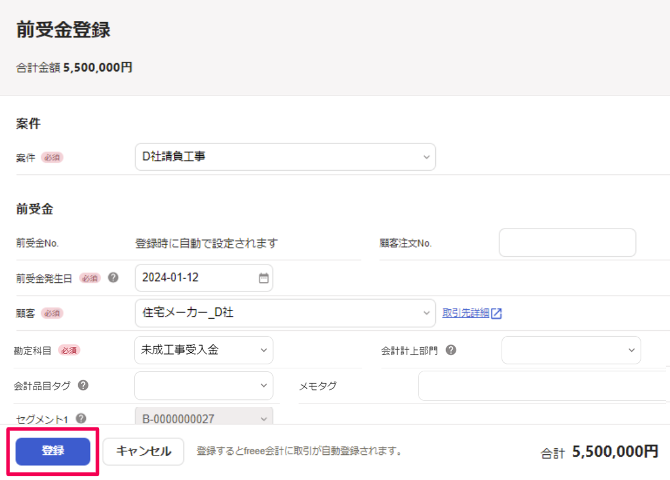Viewport: 670px width, 480px height.
Task: Open help for 会計品目タグ
Action: (84, 385)
